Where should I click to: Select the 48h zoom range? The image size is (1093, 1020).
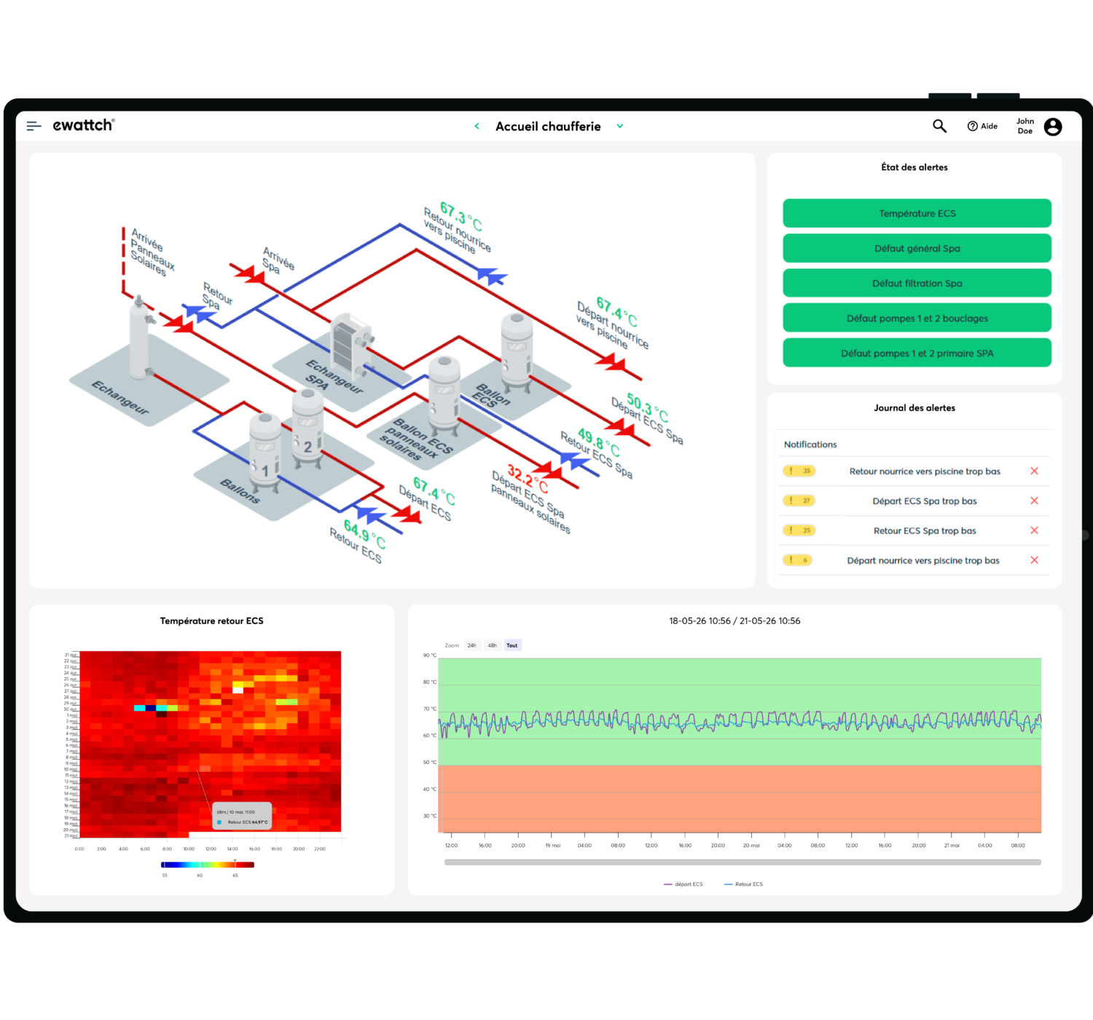pos(493,645)
